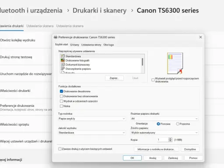The height and width of the screenshot is (168, 224).
Task: Select Drukowanie fotografii list entry
Action: (101, 60)
